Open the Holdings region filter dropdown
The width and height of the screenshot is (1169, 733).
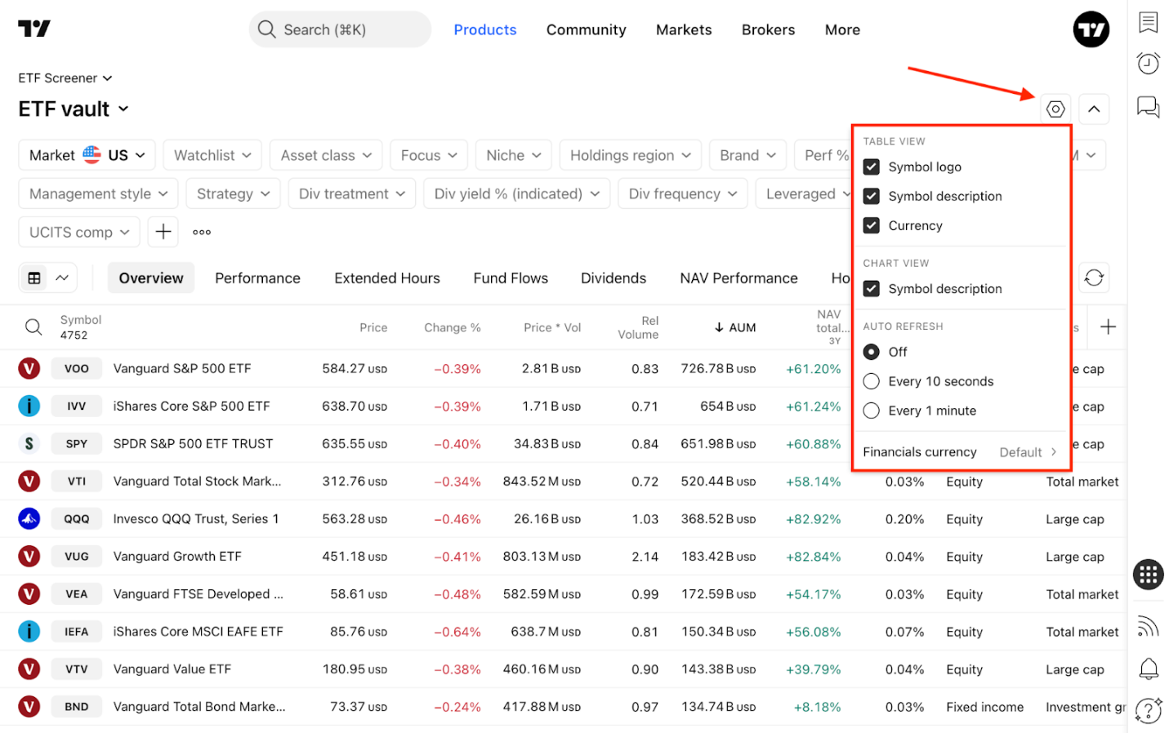click(630, 155)
